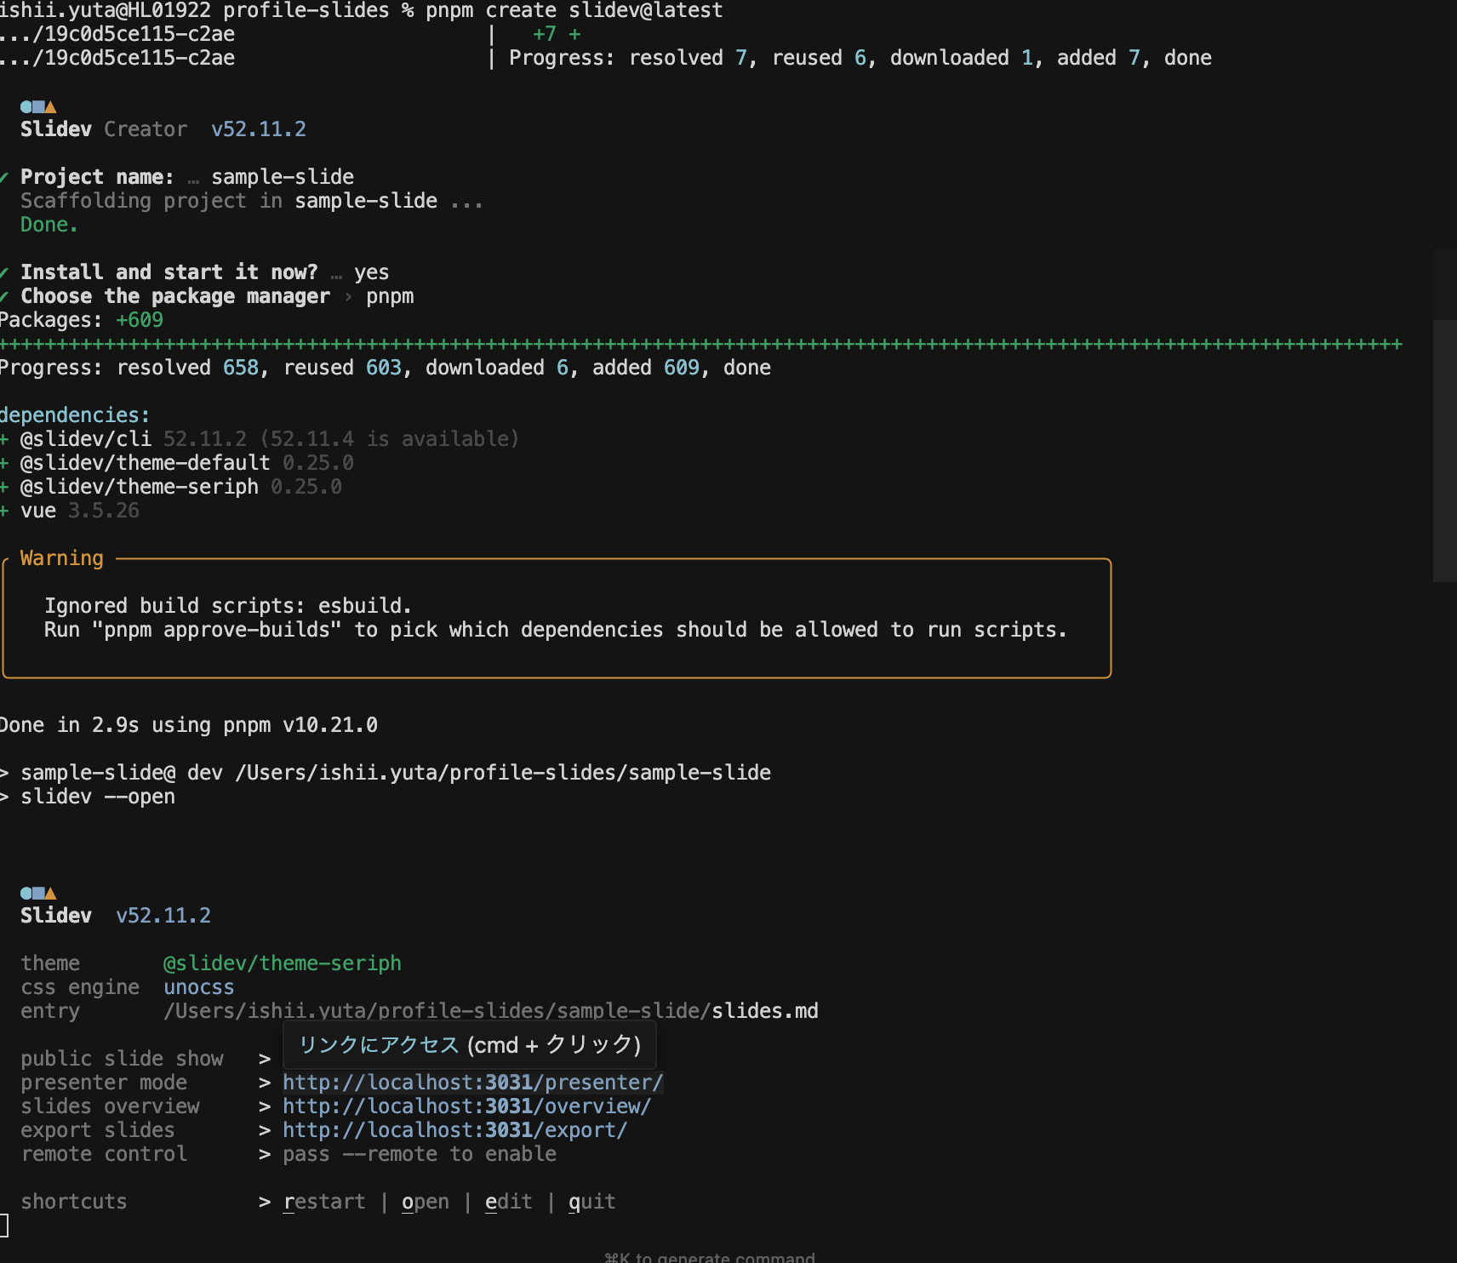Viewport: 1457px width, 1263px height.
Task: Click the checkmark beside Project name
Action: coord(4,177)
